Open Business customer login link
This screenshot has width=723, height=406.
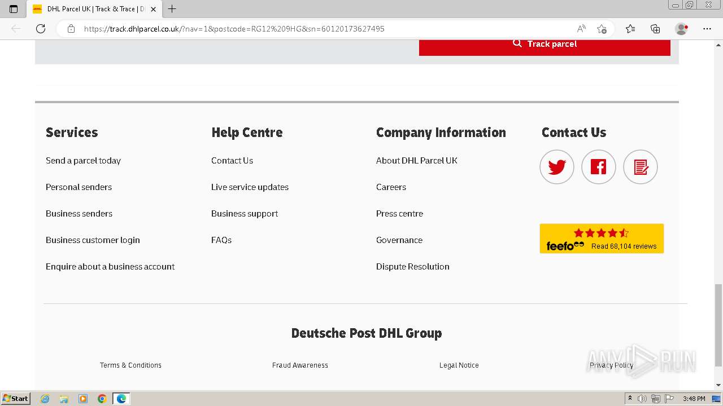(93, 240)
